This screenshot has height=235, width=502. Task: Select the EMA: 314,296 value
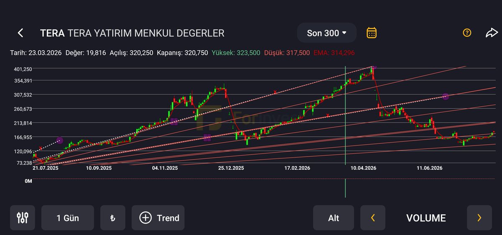pyautogui.click(x=334, y=53)
